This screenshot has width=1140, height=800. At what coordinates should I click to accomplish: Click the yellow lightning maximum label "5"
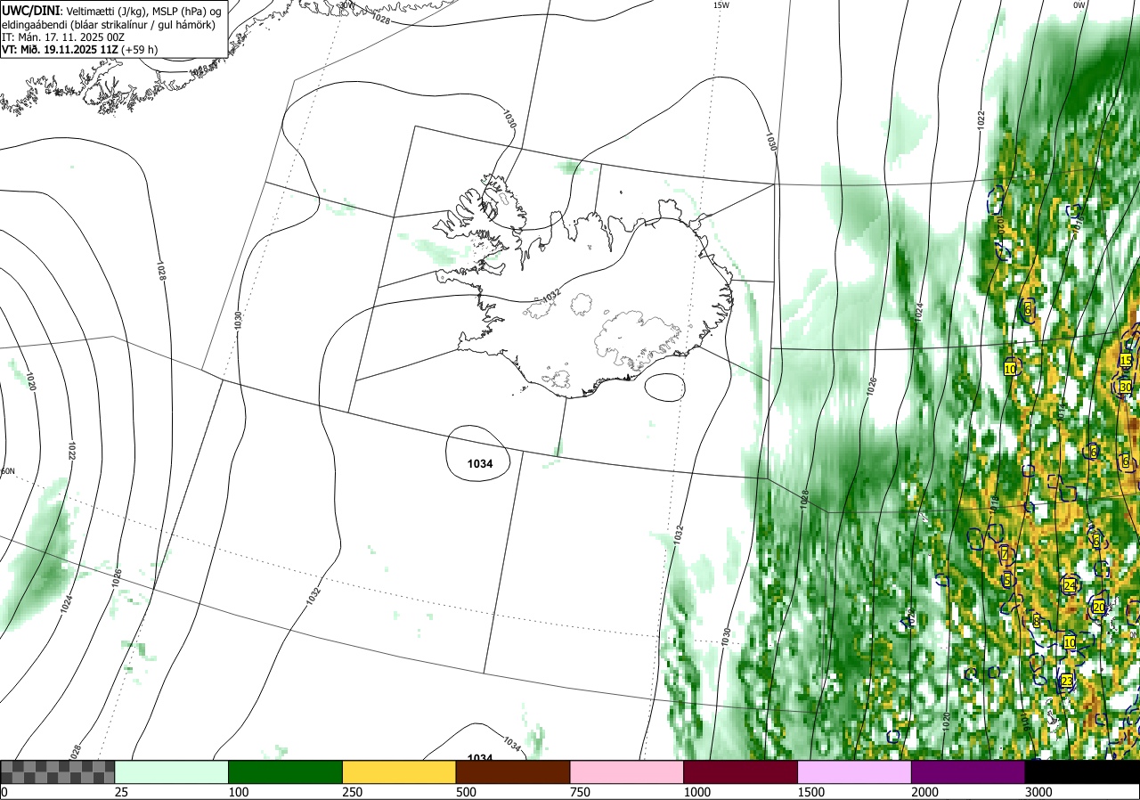click(x=1007, y=580)
